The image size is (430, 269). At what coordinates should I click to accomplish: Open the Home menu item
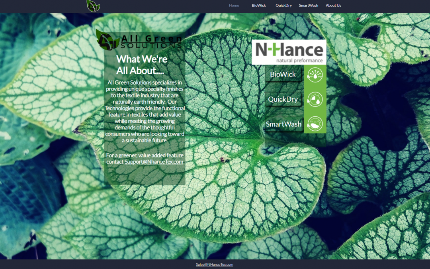[x=234, y=6]
